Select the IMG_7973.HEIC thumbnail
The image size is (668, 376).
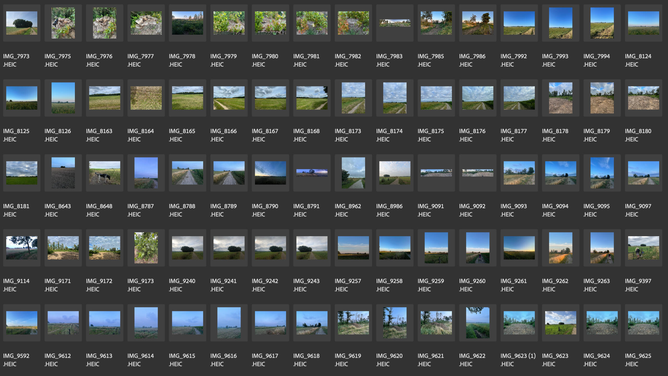pyautogui.click(x=22, y=23)
